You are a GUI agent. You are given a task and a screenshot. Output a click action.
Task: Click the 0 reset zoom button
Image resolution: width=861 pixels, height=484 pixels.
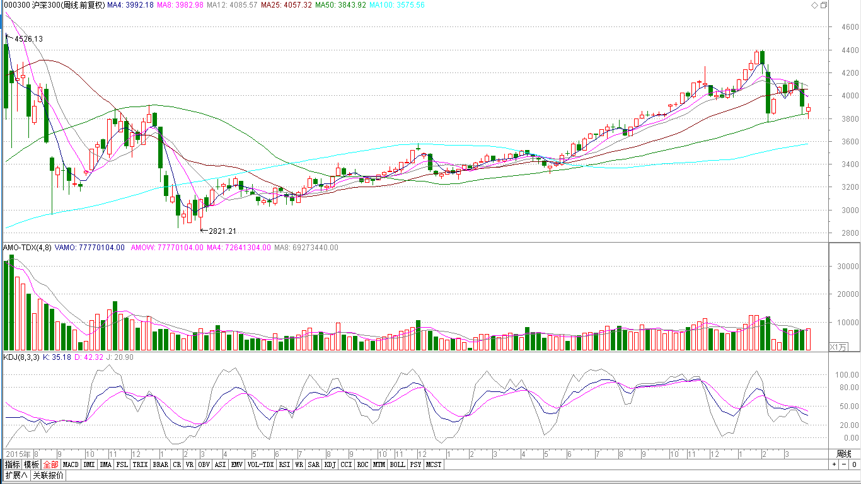click(x=853, y=464)
